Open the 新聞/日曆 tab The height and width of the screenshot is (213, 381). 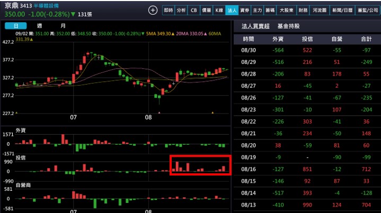342,10
